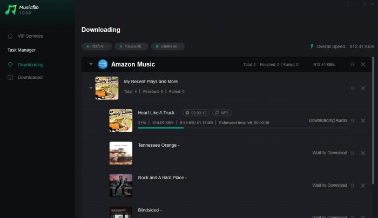Open VIP Services home icon
The height and width of the screenshot is (218, 378).
(x=10, y=36)
